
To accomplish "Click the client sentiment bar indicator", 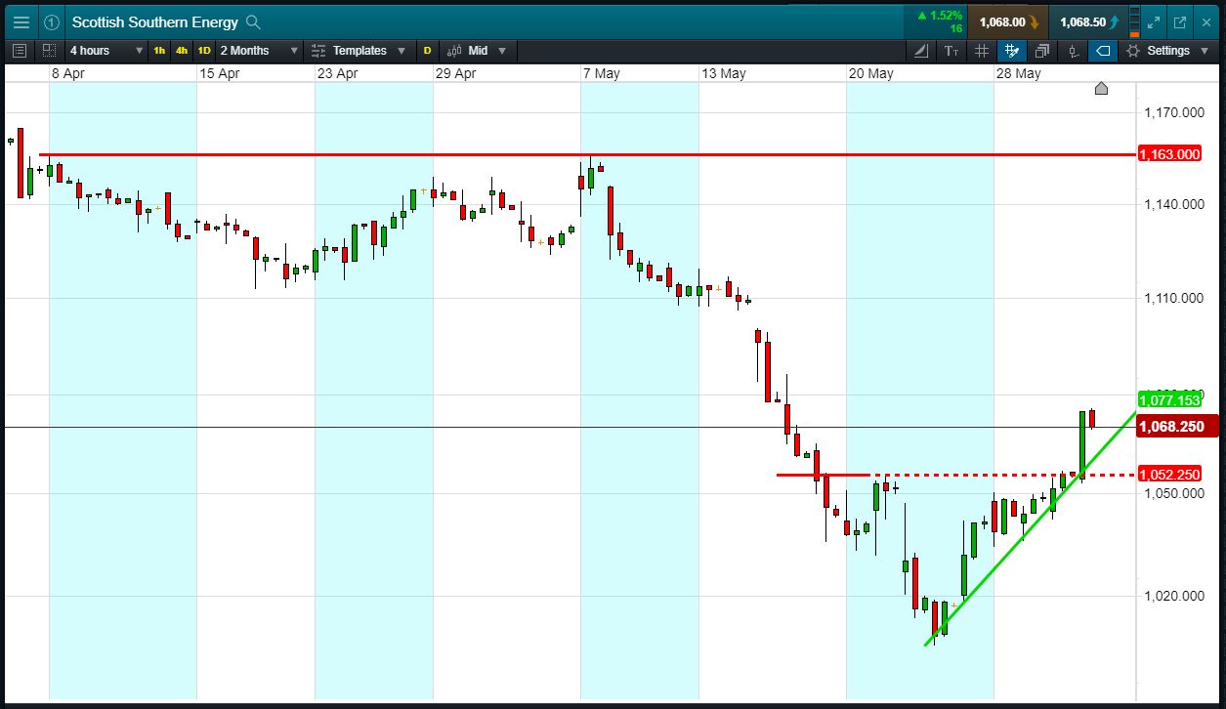I will tap(1133, 21).
